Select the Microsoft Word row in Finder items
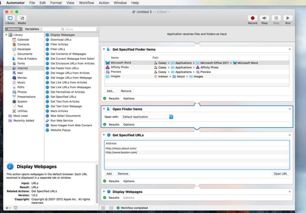This screenshot has width=306, height=213. (x=197, y=63)
